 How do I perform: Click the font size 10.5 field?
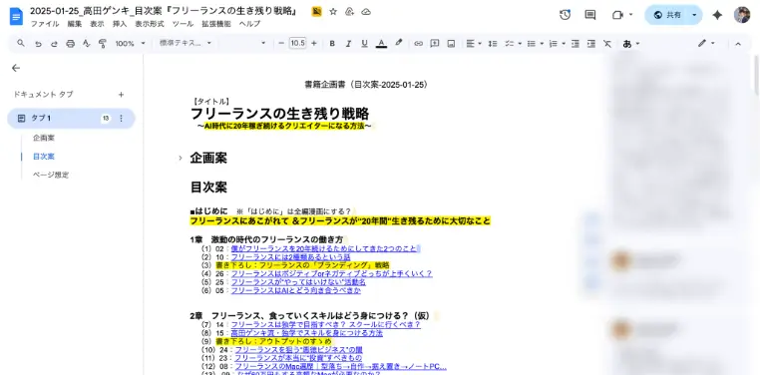pyautogui.click(x=297, y=43)
